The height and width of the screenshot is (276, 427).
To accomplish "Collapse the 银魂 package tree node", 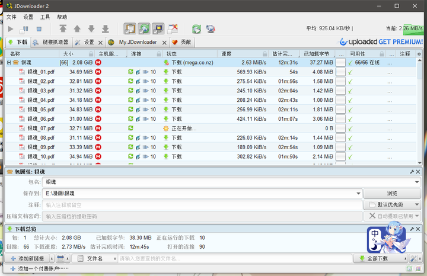I will click(x=9, y=62).
